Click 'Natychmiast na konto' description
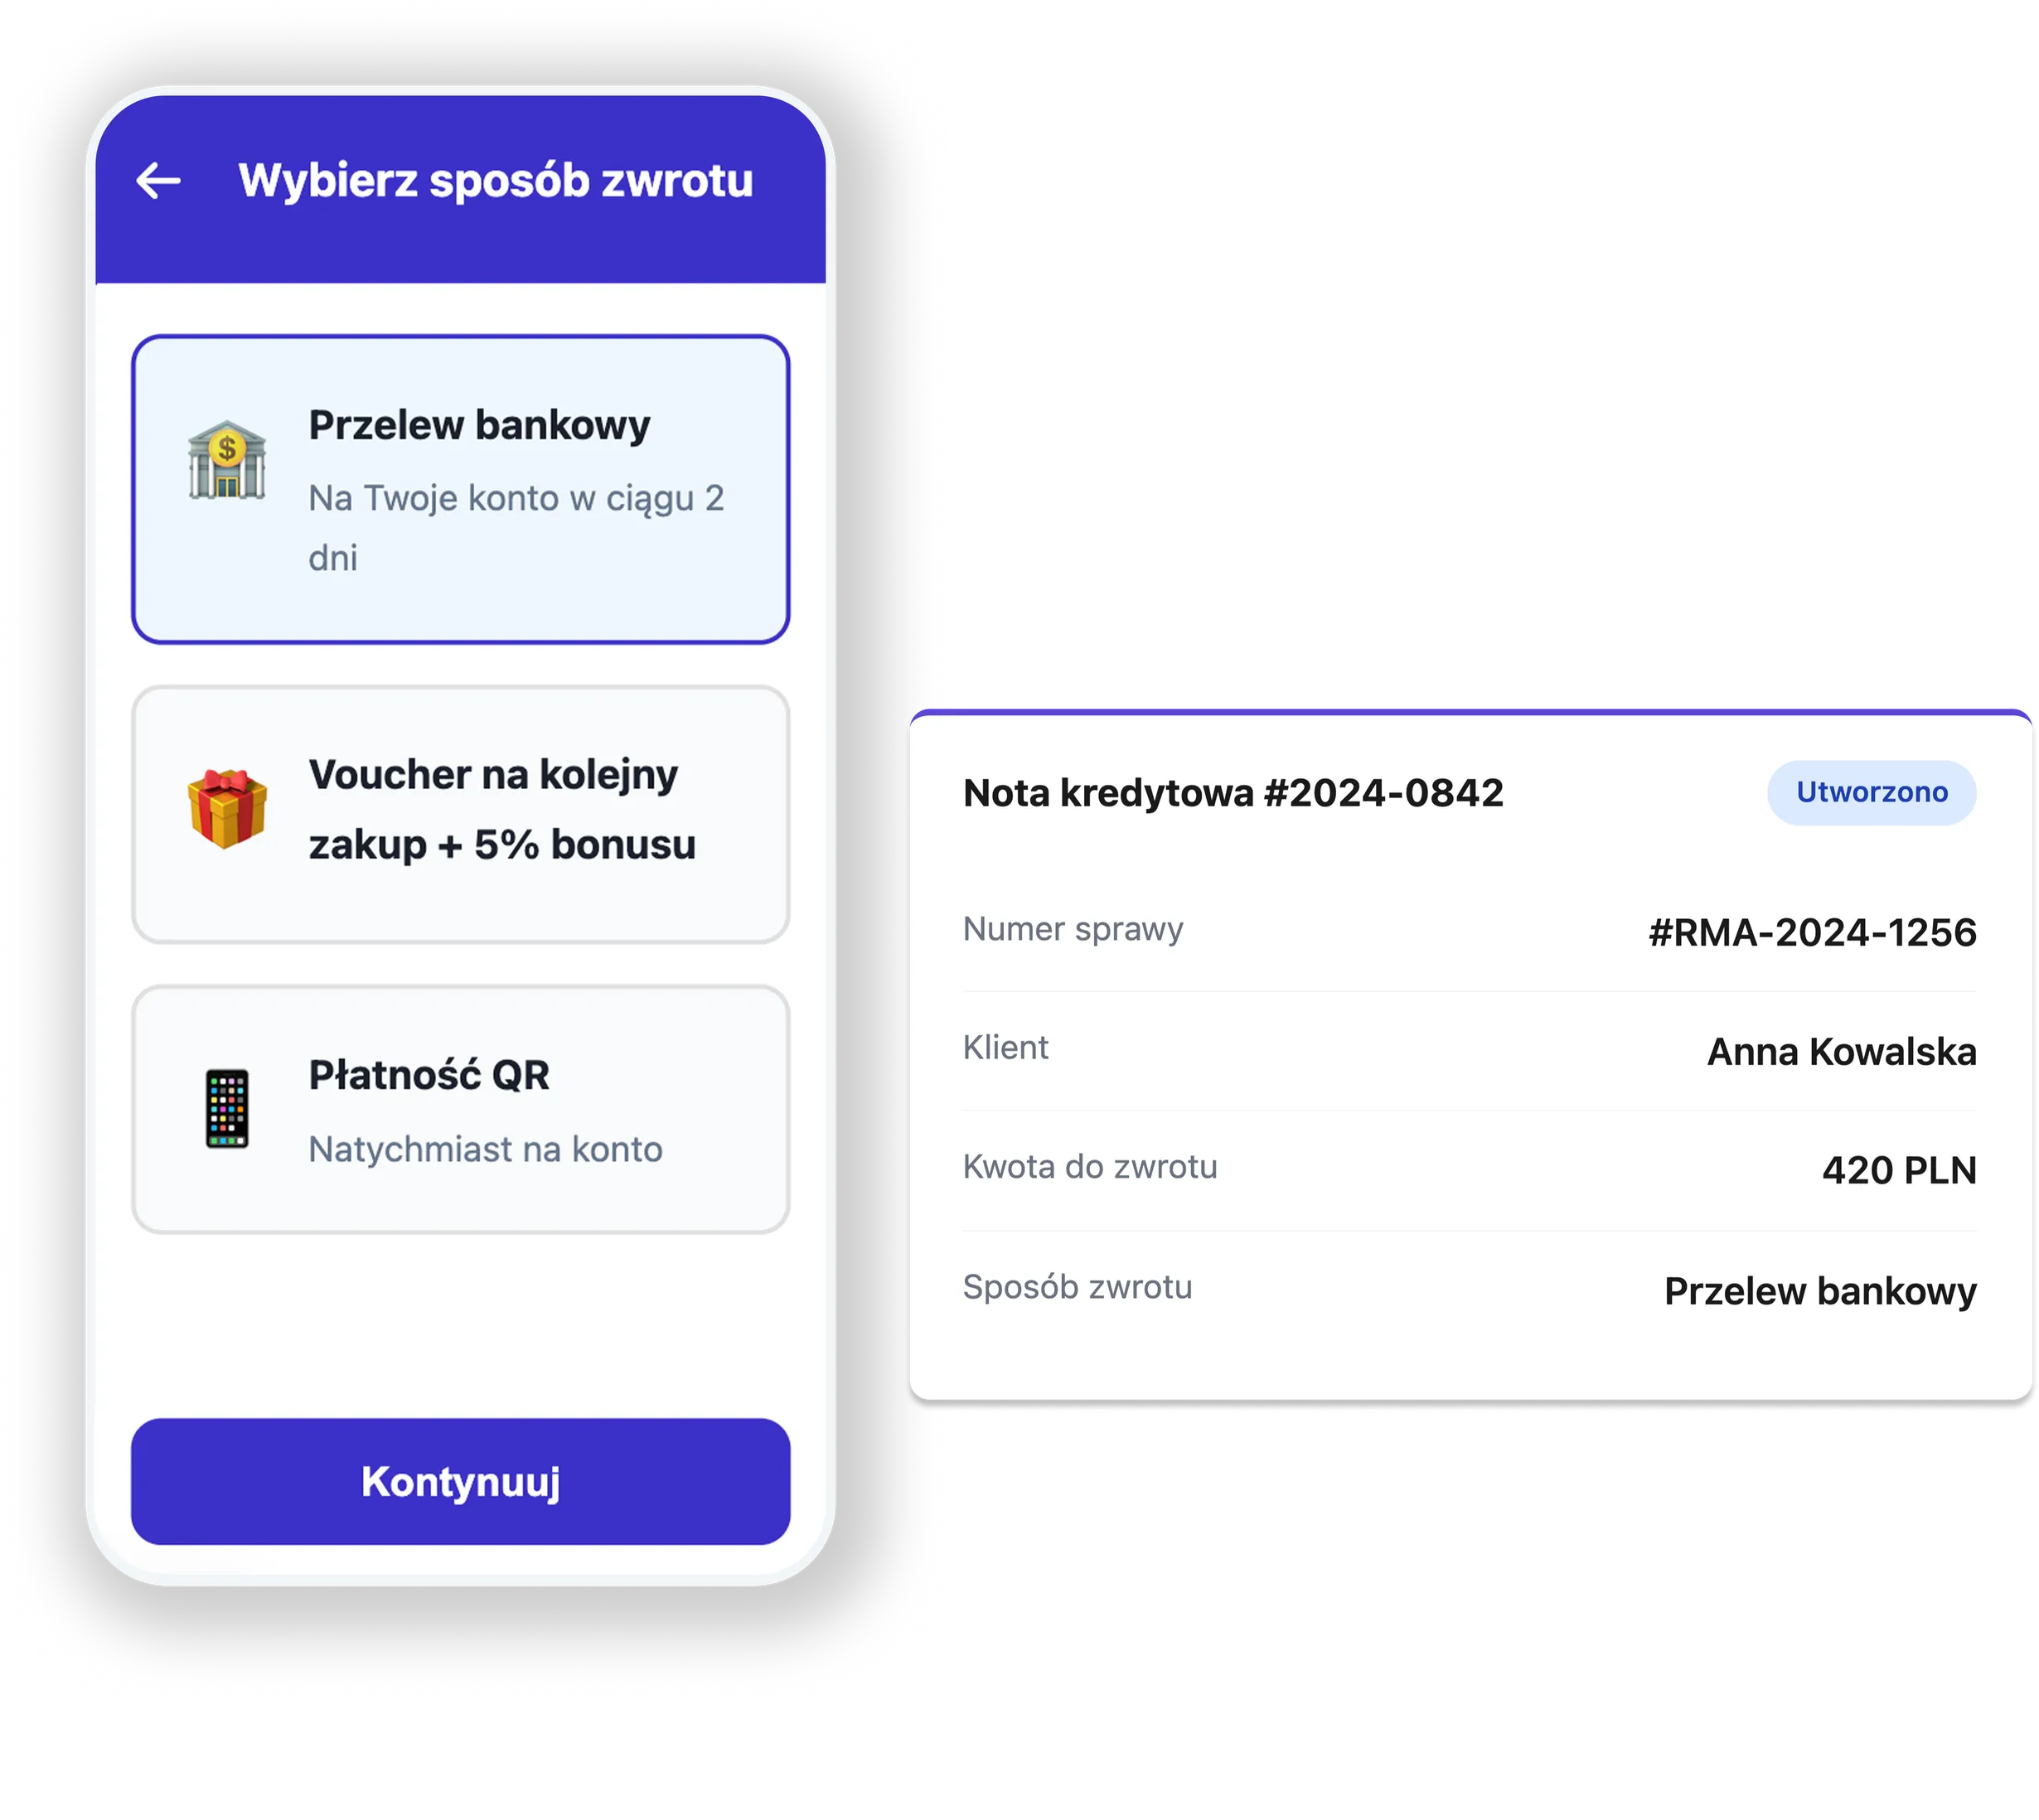Viewport: 2039px width, 1820px height. click(x=485, y=1149)
